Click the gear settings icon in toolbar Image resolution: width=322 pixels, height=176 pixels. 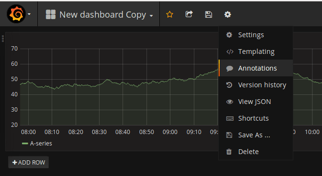pyautogui.click(x=228, y=14)
